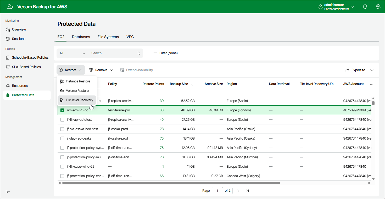385x199 pixels.
Task: Collapse the sidebar with the arrow icon
Action: point(8,192)
